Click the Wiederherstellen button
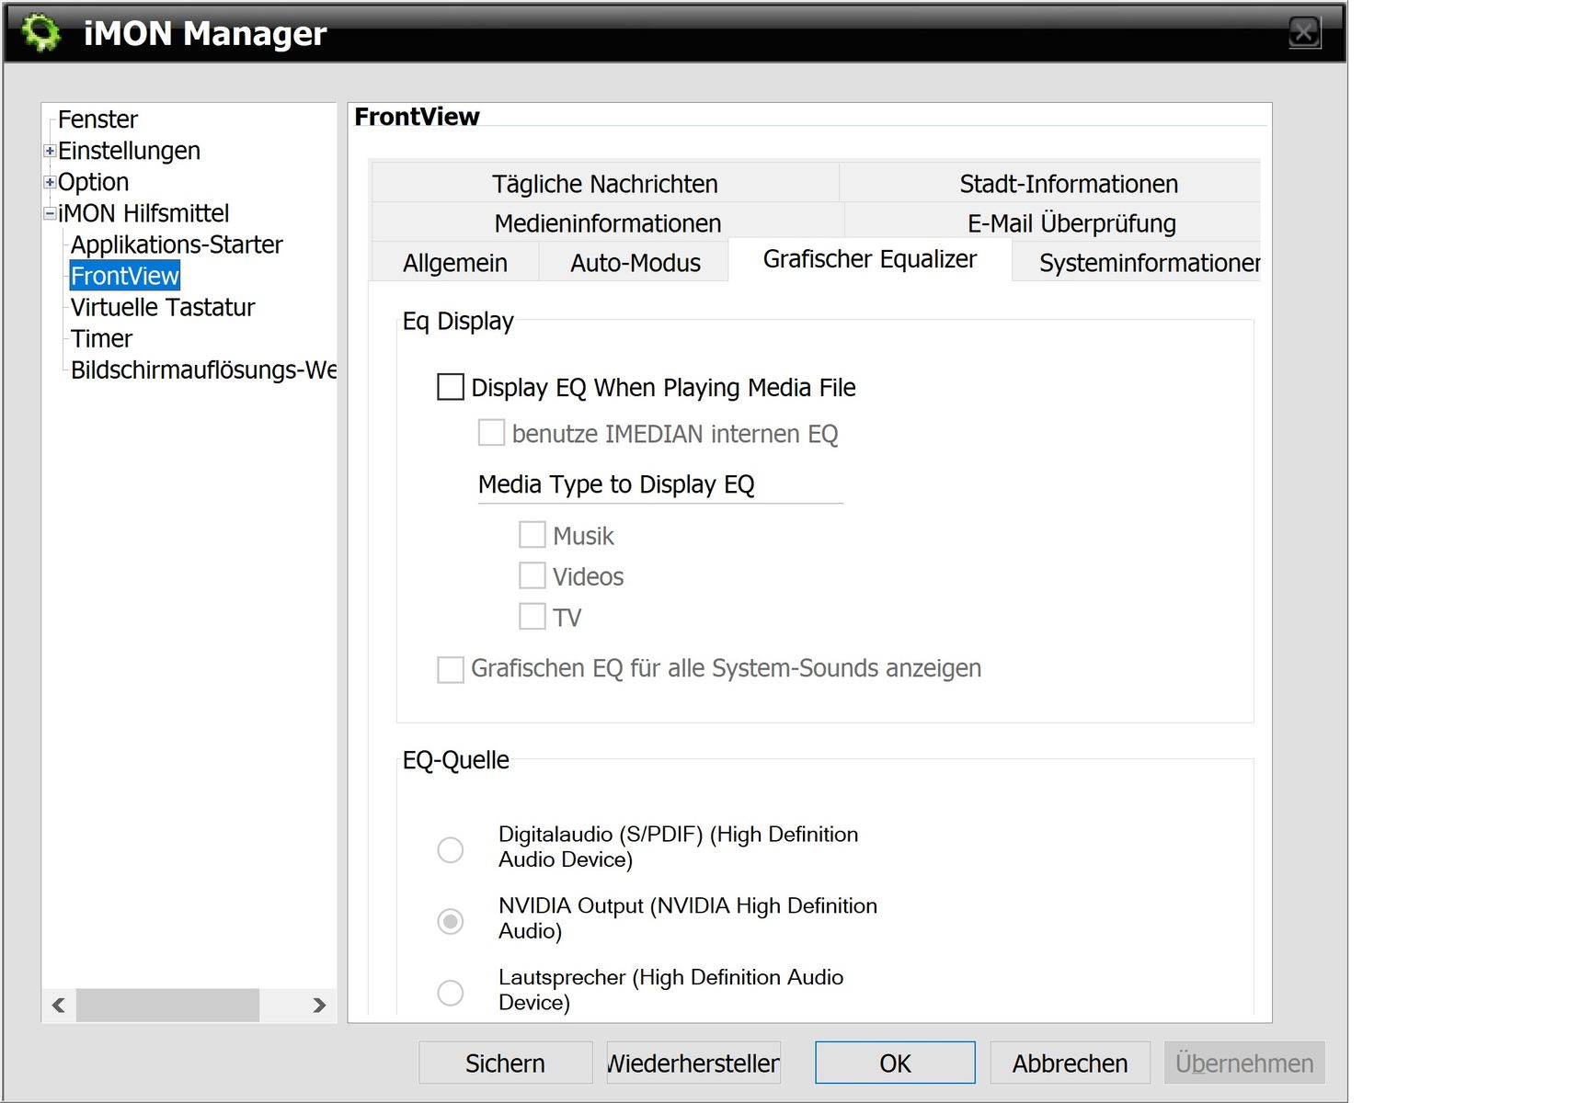This screenshot has width=1569, height=1103. point(693,1063)
